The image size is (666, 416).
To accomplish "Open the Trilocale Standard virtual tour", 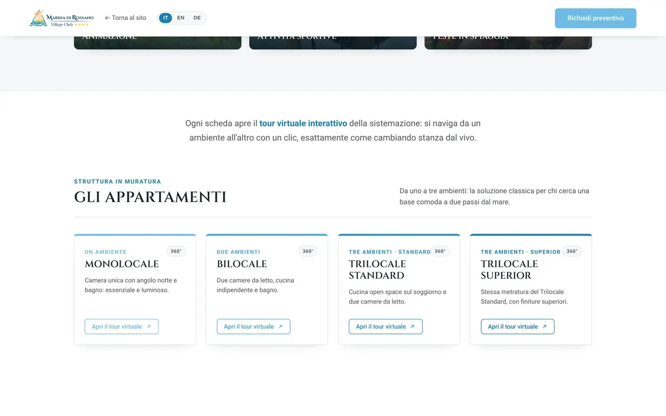I will 386,327.
